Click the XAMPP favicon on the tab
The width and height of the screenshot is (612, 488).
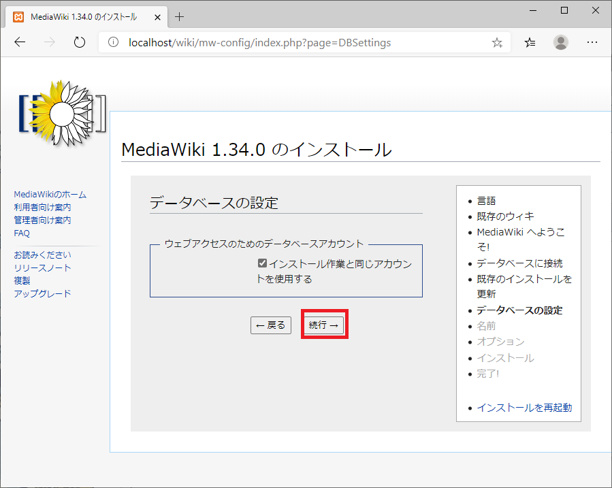(18, 17)
